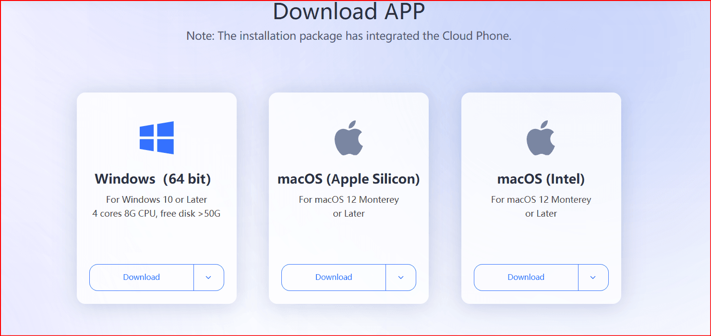Click the '4 cores 8G CPU' requirement line
711x336 pixels.
tap(157, 213)
